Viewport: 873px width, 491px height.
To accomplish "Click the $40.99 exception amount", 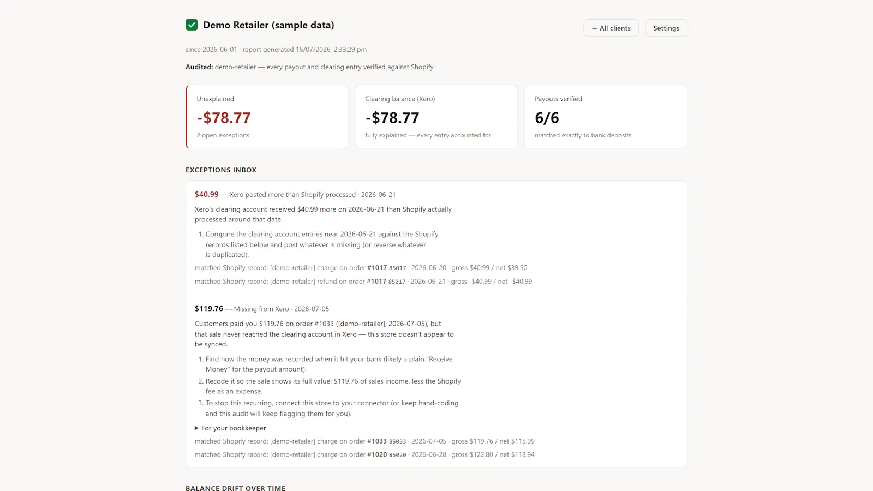I will tap(206, 194).
